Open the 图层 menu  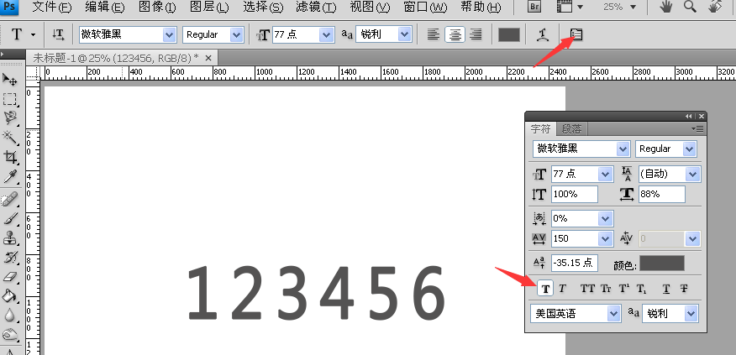(209, 7)
